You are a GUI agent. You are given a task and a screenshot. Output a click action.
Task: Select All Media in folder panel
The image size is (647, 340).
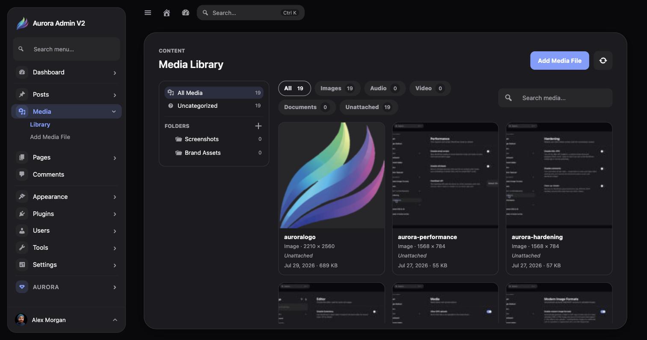(214, 93)
